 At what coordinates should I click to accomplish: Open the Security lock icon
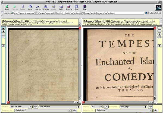pyautogui.click(x=69, y=7)
